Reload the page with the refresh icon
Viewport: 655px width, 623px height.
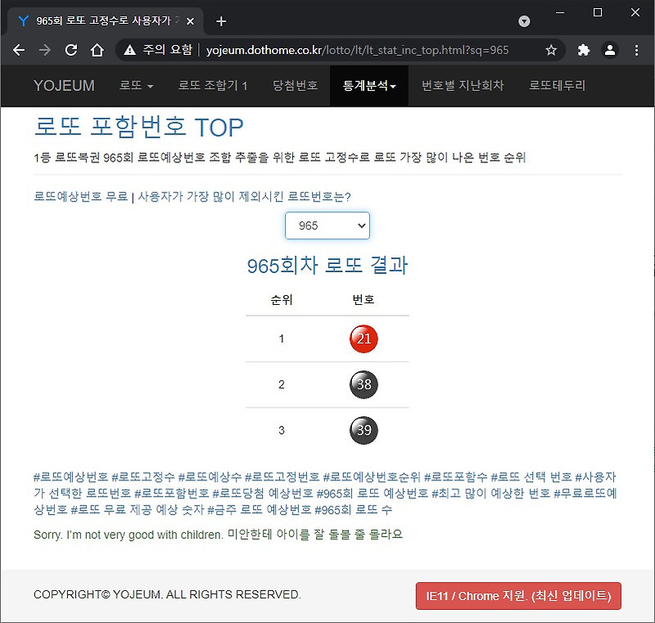(x=71, y=50)
